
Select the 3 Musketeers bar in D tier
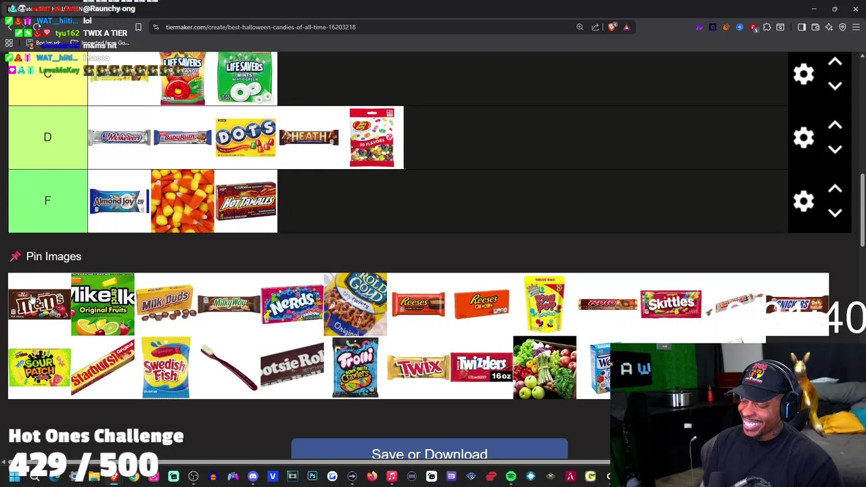coord(119,137)
